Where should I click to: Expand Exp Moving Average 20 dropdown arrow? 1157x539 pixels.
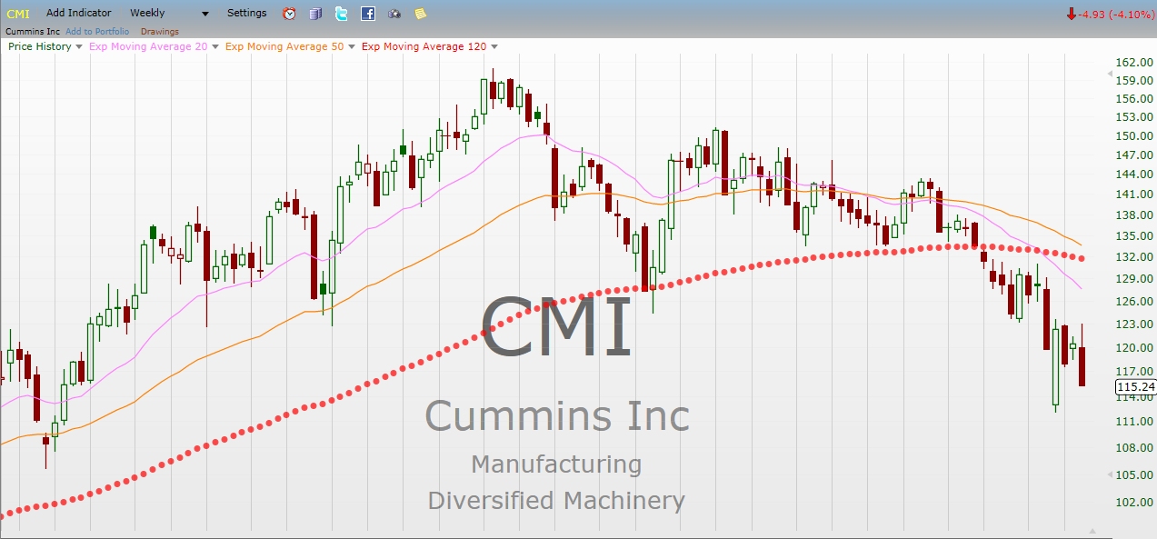(214, 46)
